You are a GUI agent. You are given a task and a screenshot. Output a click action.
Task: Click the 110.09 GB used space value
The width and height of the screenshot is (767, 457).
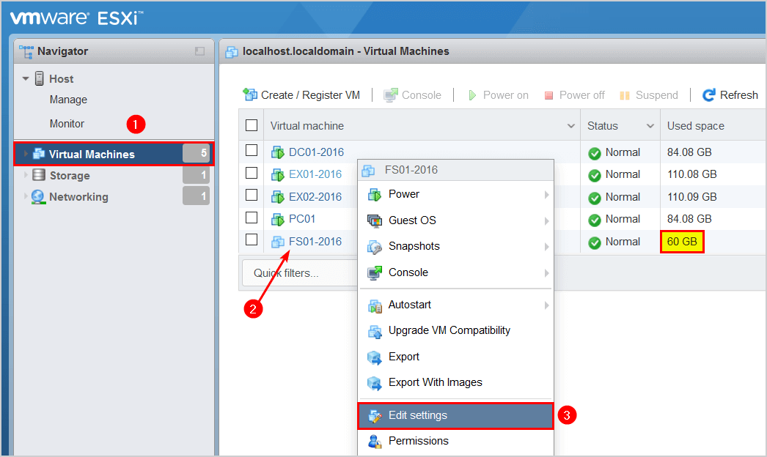[x=691, y=197]
